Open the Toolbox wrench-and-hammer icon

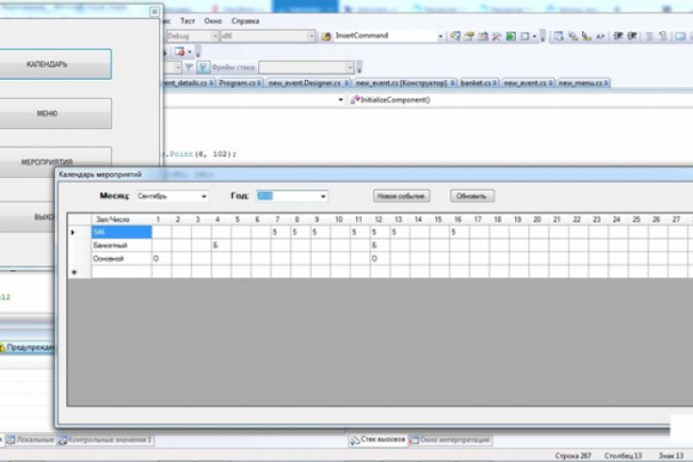[x=497, y=37]
